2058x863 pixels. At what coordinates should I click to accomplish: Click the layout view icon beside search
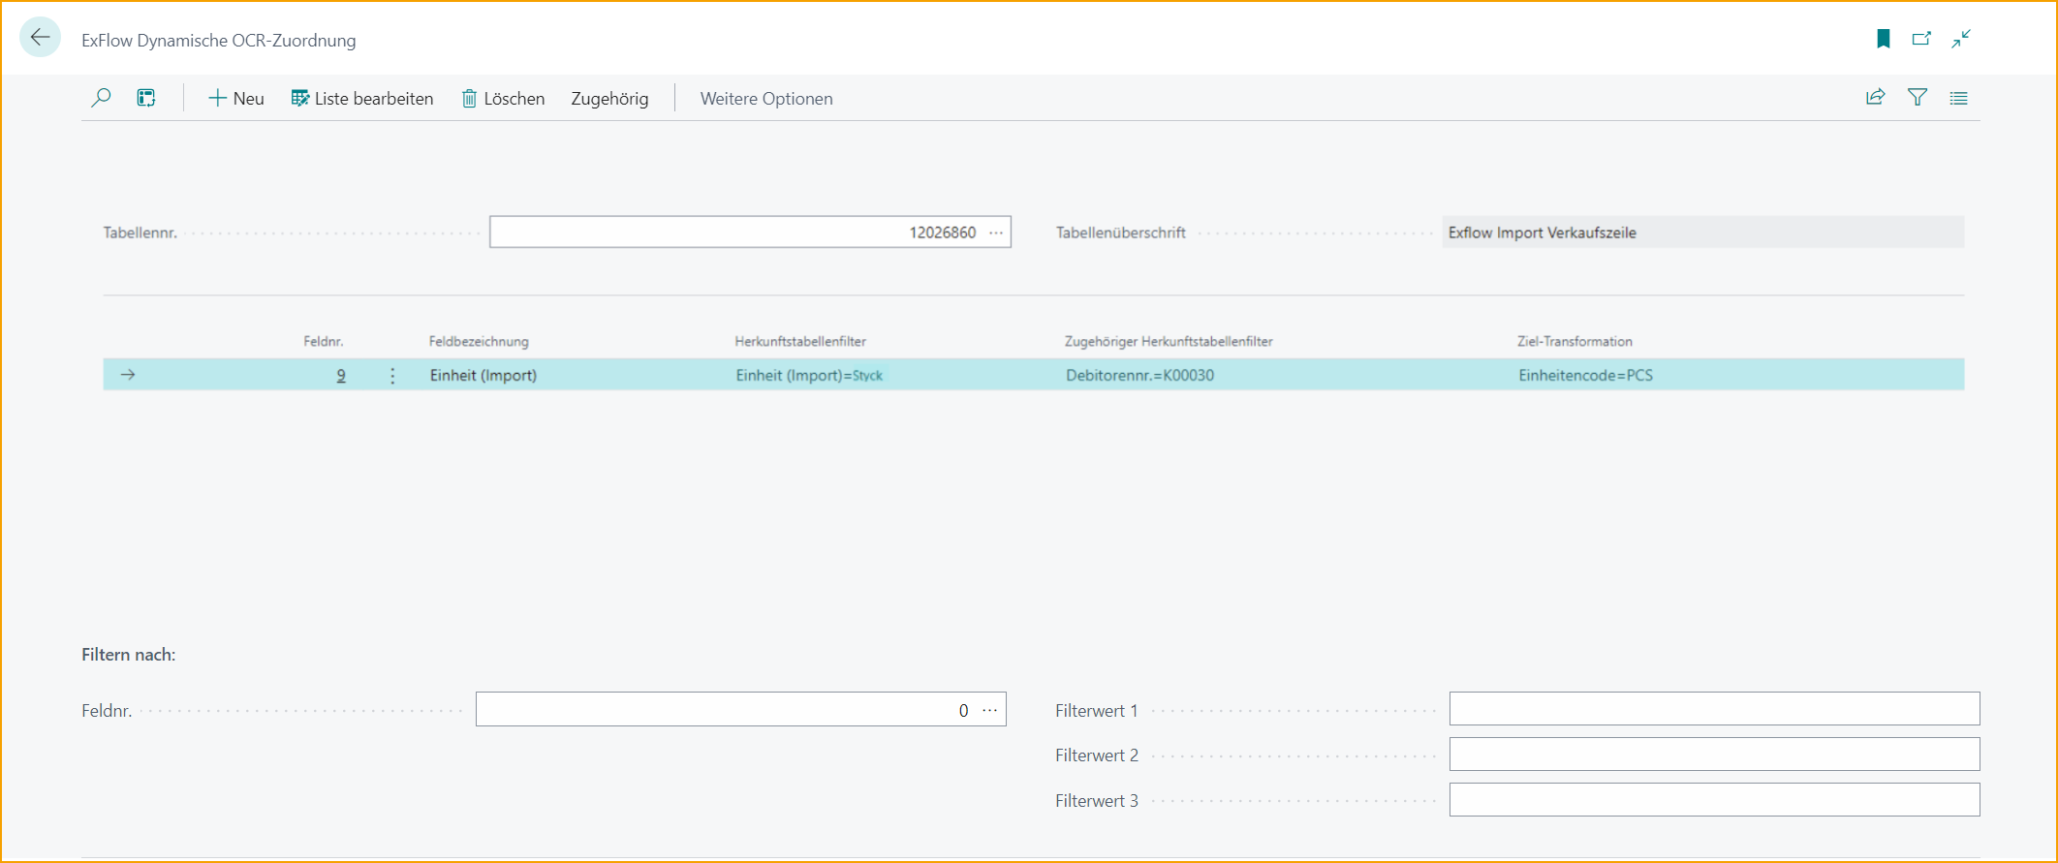pos(146,98)
